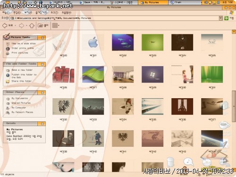The width and height of the screenshot is (236, 177).
Task: Open the Views toolbar button
Action: [56, 25]
